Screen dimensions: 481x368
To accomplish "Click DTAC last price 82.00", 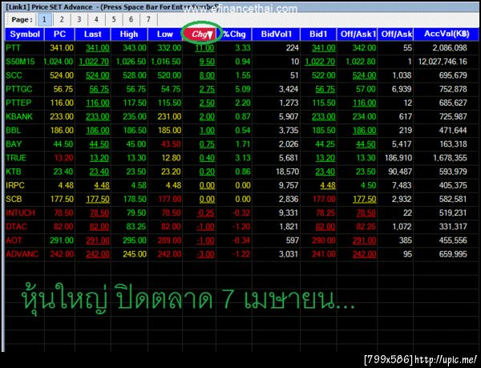I will click(99, 227).
